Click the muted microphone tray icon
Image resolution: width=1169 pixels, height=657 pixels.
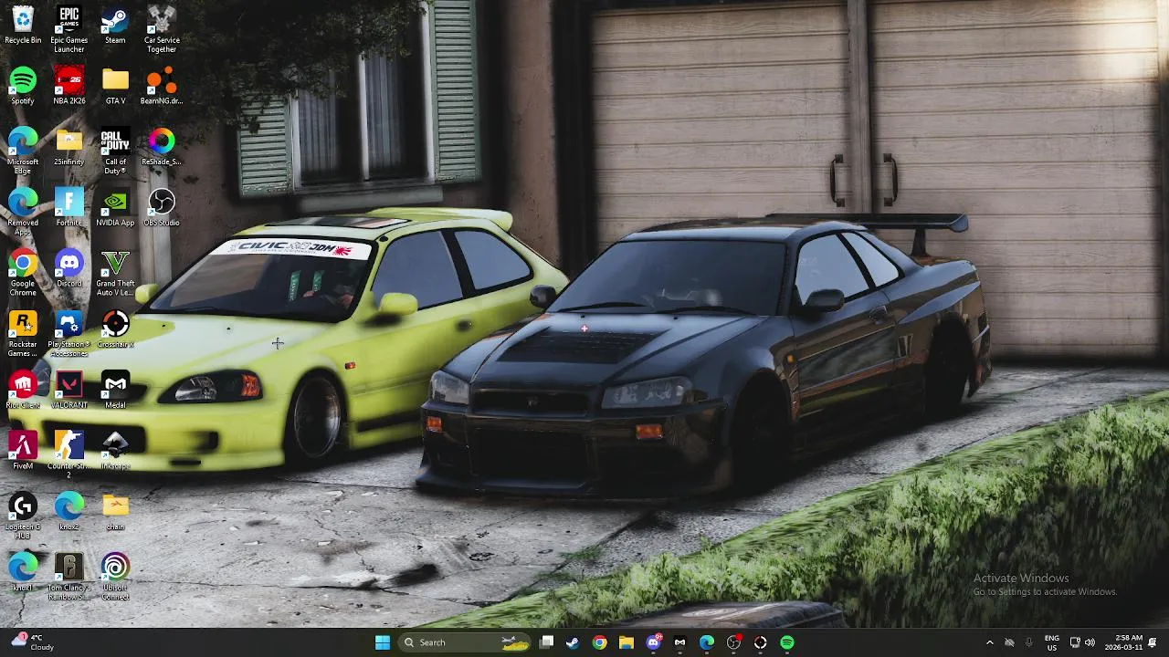1028,642
